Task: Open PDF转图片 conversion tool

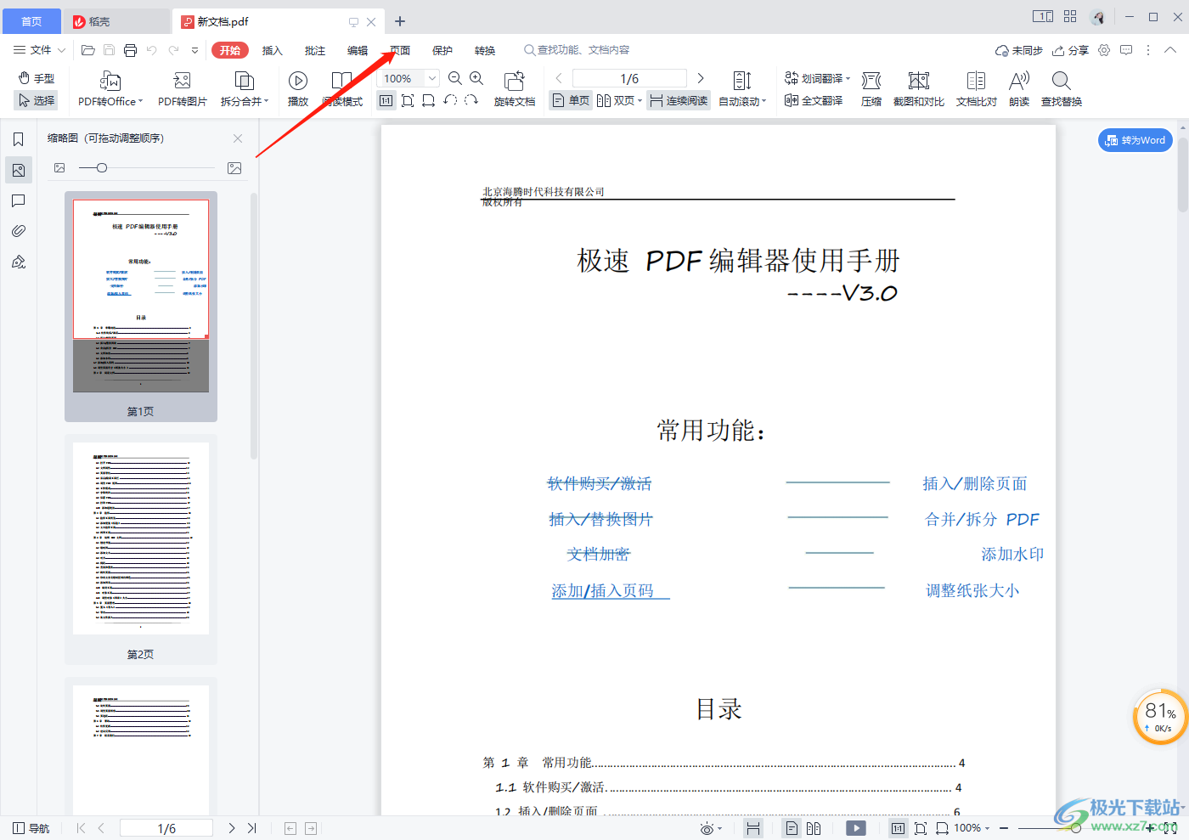Action: (x=183, y=89)
